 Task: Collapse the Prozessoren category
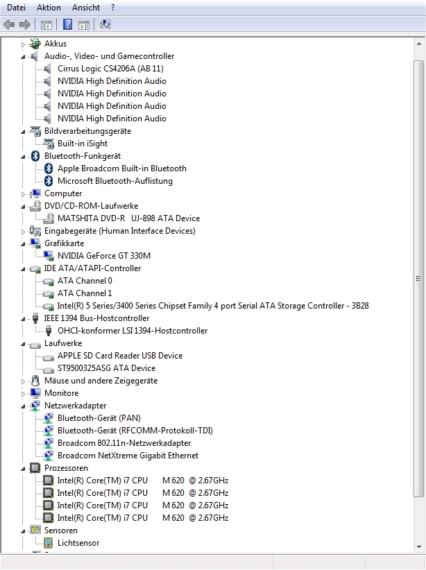(x=23, y=468)
